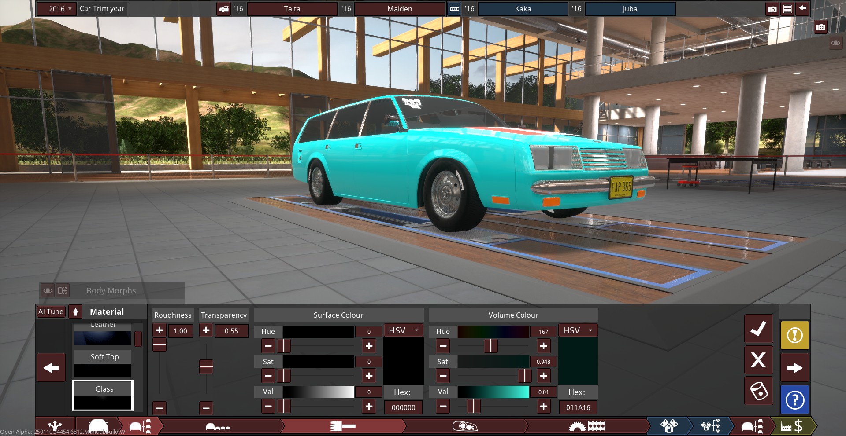Open the branching arrows tab at bottom left
The image size is (846, 436).
tap(55, 426)
